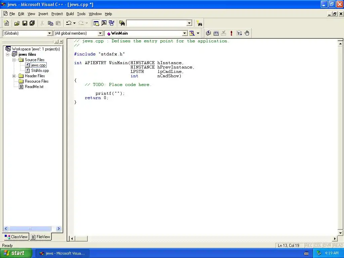Select the Resource Files folder
Image resolution: width=344 pixels, height=258 pixels.
(x=37, y=81)
